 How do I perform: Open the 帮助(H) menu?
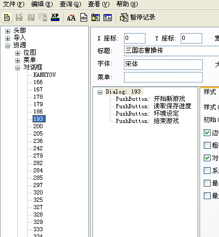(127, 4)
